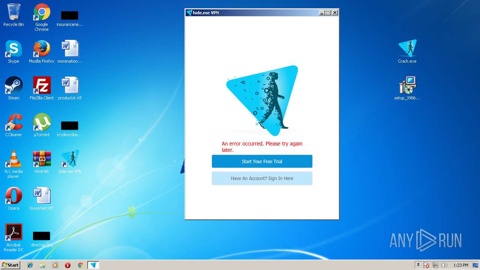Click the 1:23 PM taskbar clock
Image resolution: width=480 pixels, height=270 pixels.
coord(461,265)
